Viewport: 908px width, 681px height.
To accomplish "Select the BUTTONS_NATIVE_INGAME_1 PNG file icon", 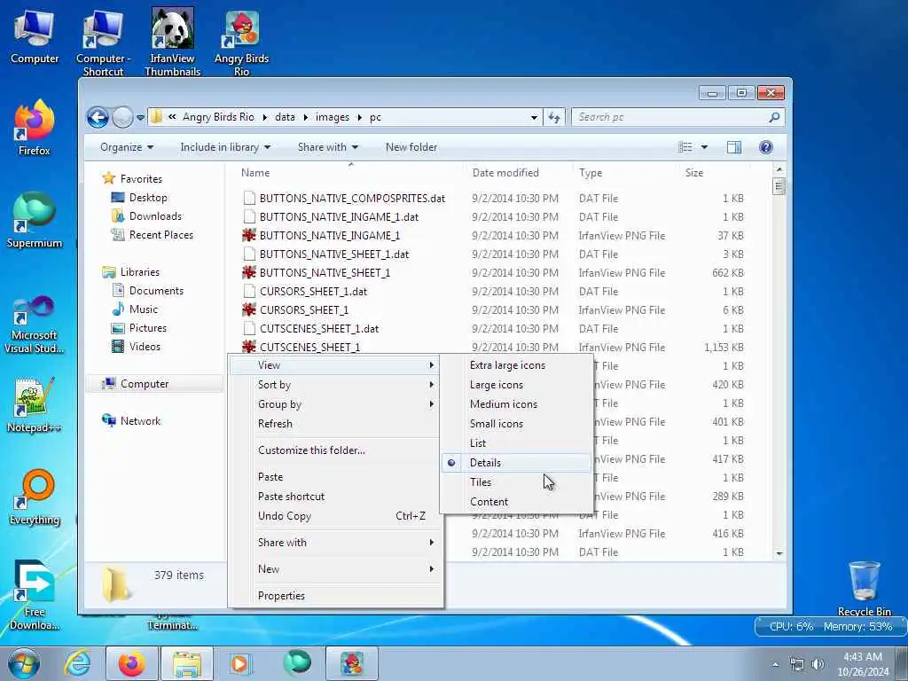I will 249,235.
